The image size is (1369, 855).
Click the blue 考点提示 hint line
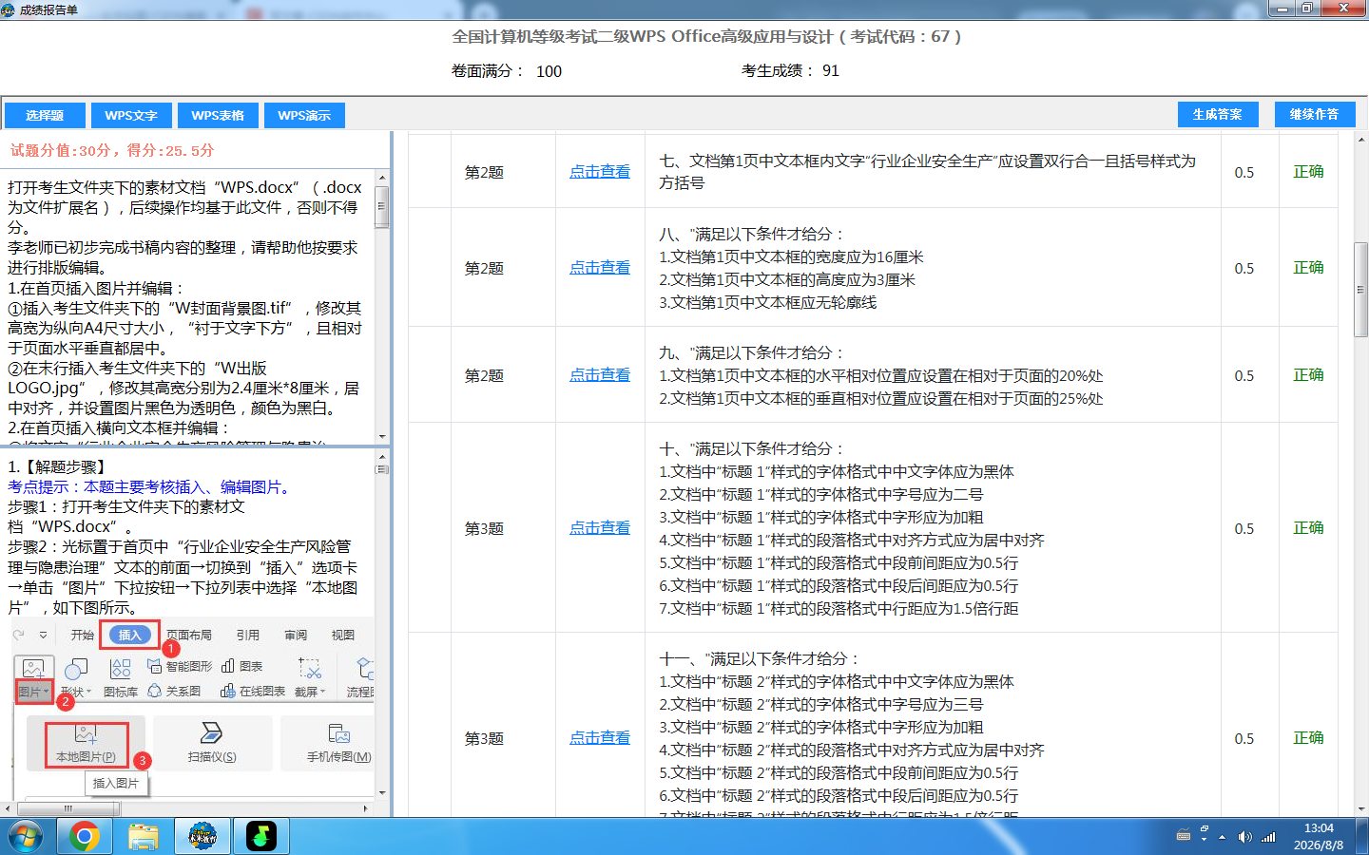152,487
